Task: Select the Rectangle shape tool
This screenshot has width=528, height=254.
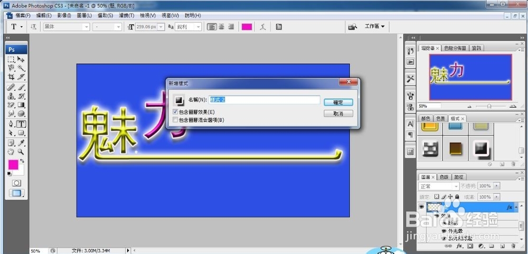Action: 21,133
